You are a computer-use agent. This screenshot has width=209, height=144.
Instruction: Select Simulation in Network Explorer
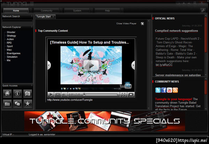[12, 57]
